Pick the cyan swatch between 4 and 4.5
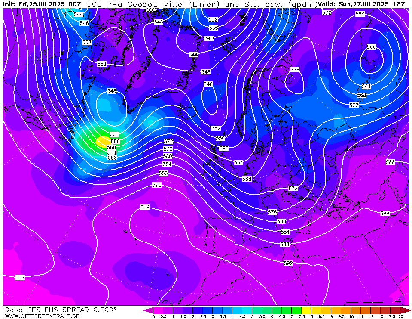Screen dimensions: 412x319 (x=237, y=310)
